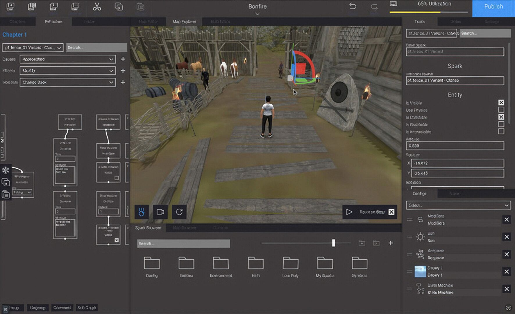This screenshot has width=515, height=314.
Task: Switch to the Map Explorer tab
Action: [x=184, y=22]
